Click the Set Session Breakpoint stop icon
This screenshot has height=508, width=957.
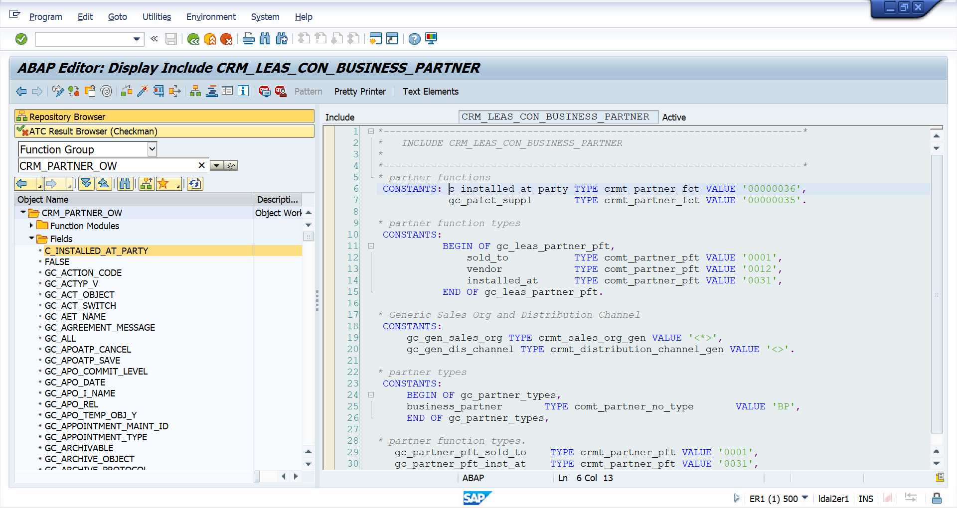coord(265,91)
